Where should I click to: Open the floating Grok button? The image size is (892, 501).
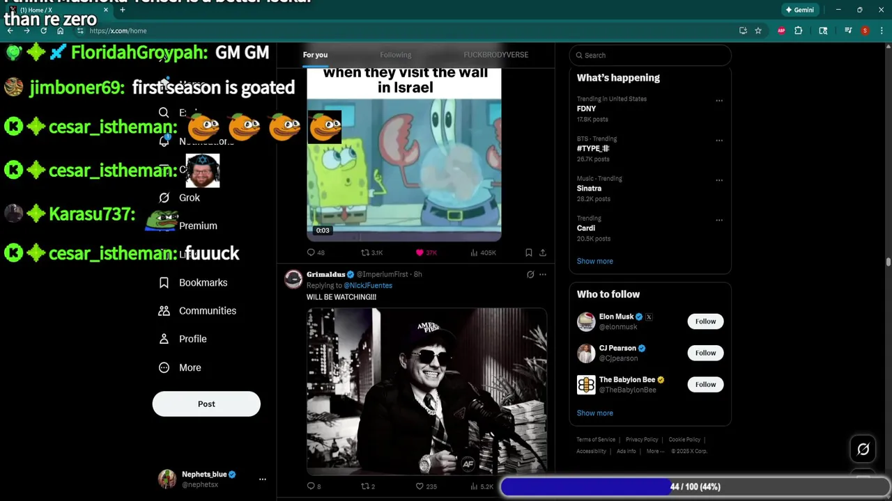coord(863,450)
